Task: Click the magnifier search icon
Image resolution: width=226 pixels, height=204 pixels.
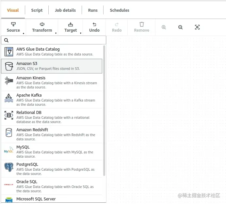Action: point(6,40)
